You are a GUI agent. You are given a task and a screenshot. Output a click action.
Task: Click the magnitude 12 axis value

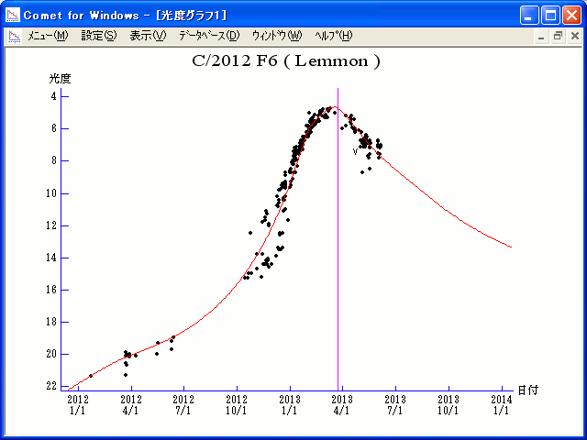(51, 225)
